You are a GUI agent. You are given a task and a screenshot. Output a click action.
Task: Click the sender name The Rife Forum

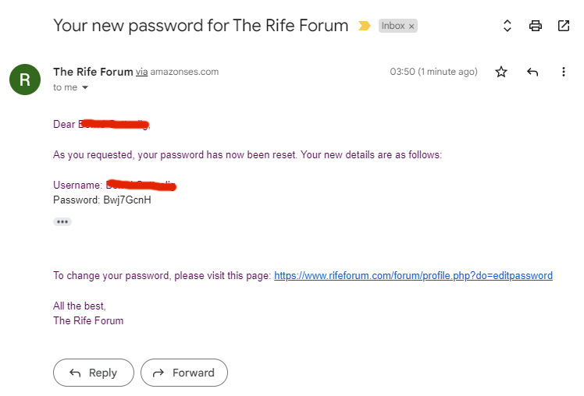tap(93, 72)
